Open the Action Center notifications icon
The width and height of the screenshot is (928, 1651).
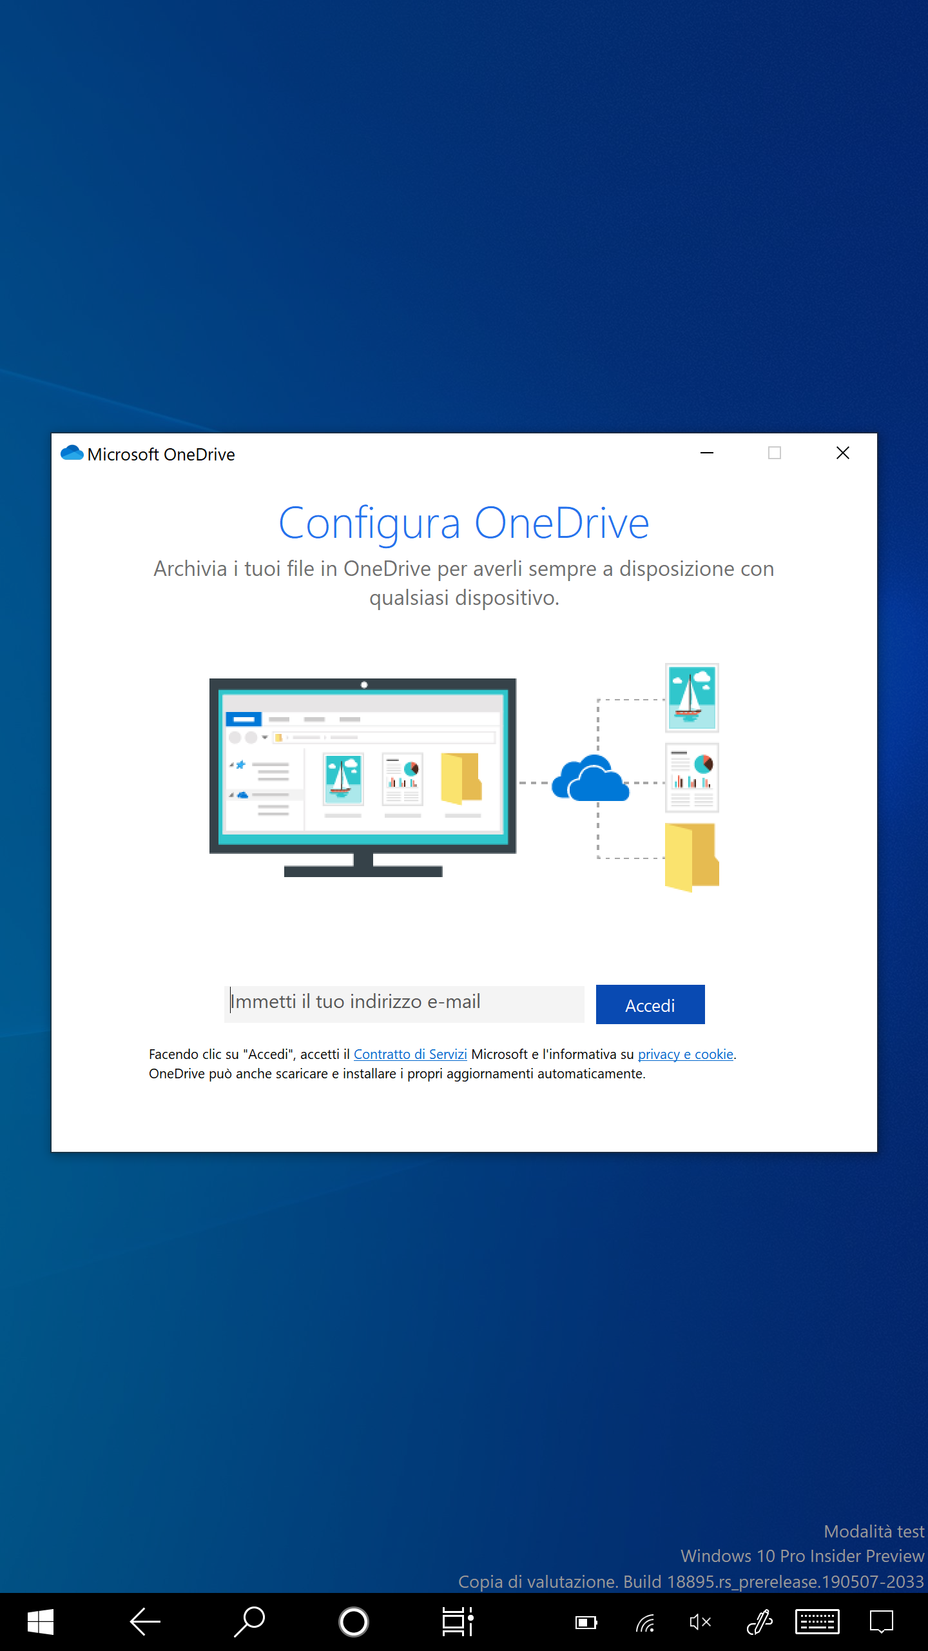pyautogui.click(x=881, y=1621)
